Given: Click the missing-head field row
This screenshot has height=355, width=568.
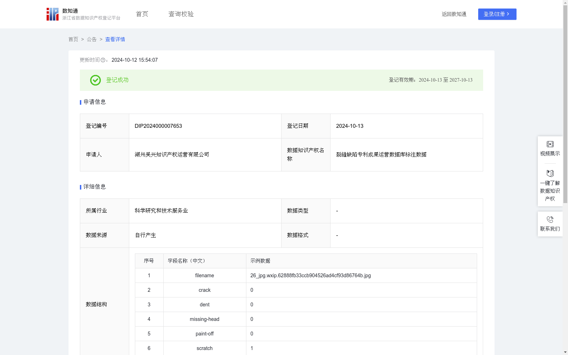Looking at the screenshot, I should 306,319.
